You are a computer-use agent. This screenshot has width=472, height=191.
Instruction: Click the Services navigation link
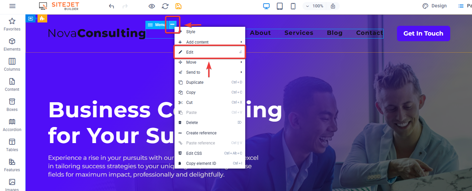299,33
